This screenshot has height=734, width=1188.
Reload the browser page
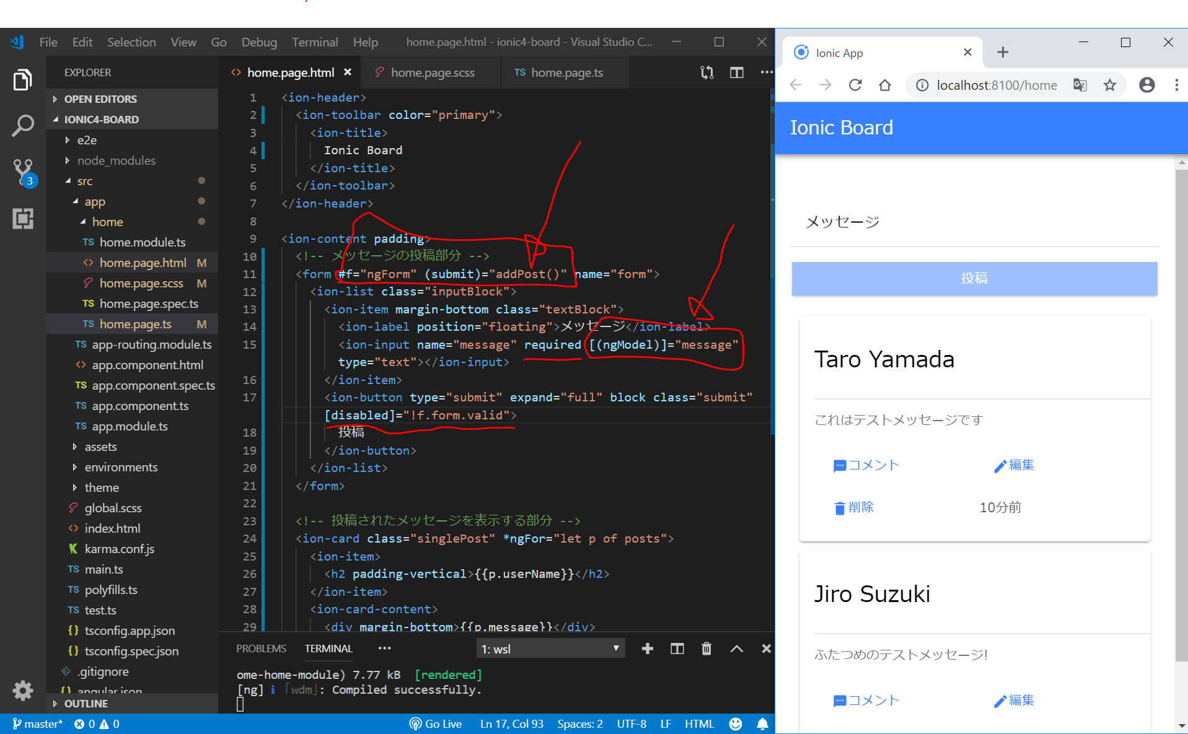pyautogui.click(x=855, y=85)
